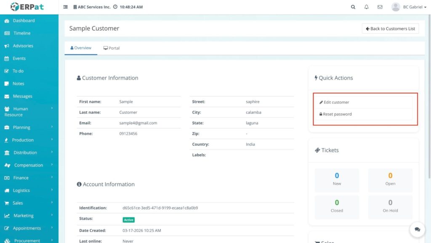This screenshot has width=431, height=243.
Task: Open the chat bubble widget
Action: click(417, 230)
